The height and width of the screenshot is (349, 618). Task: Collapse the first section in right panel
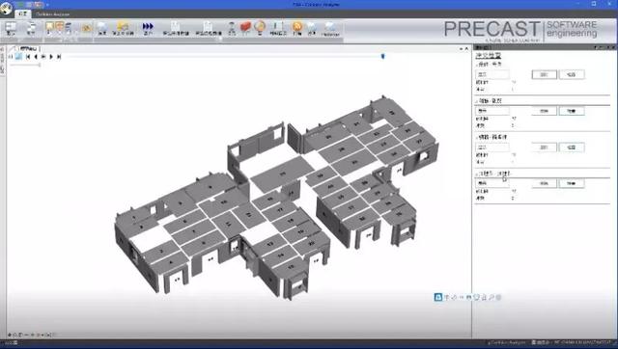(477, 65)
